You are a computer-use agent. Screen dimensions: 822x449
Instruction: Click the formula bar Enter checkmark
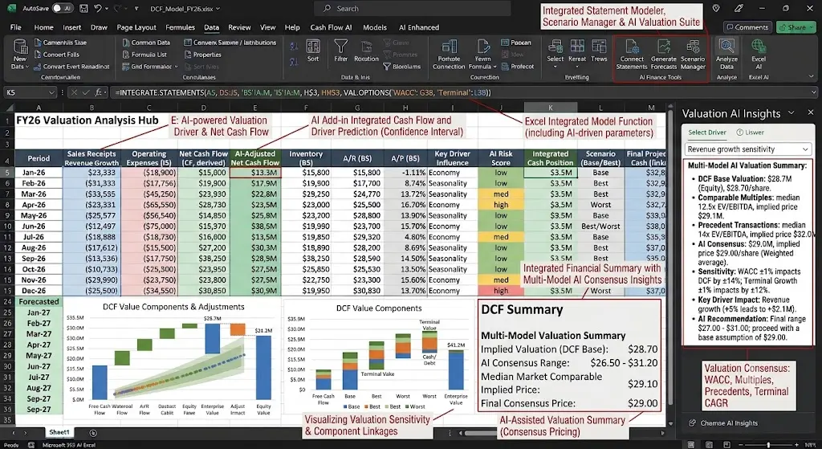pos(86,93)
